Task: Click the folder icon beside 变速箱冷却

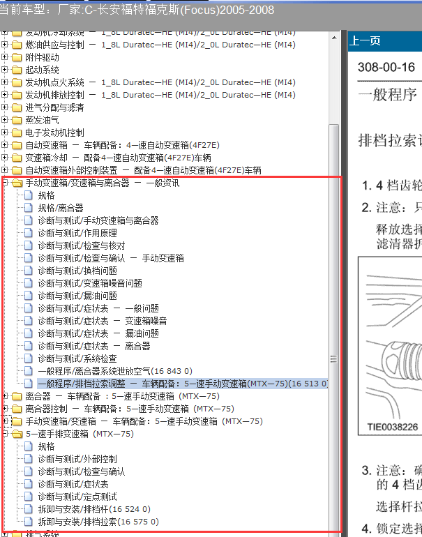Action: [17, 158]
